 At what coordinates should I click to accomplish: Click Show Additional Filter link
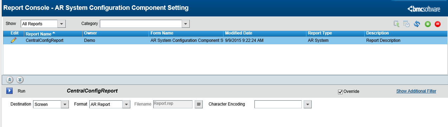[x=416, y=91]
